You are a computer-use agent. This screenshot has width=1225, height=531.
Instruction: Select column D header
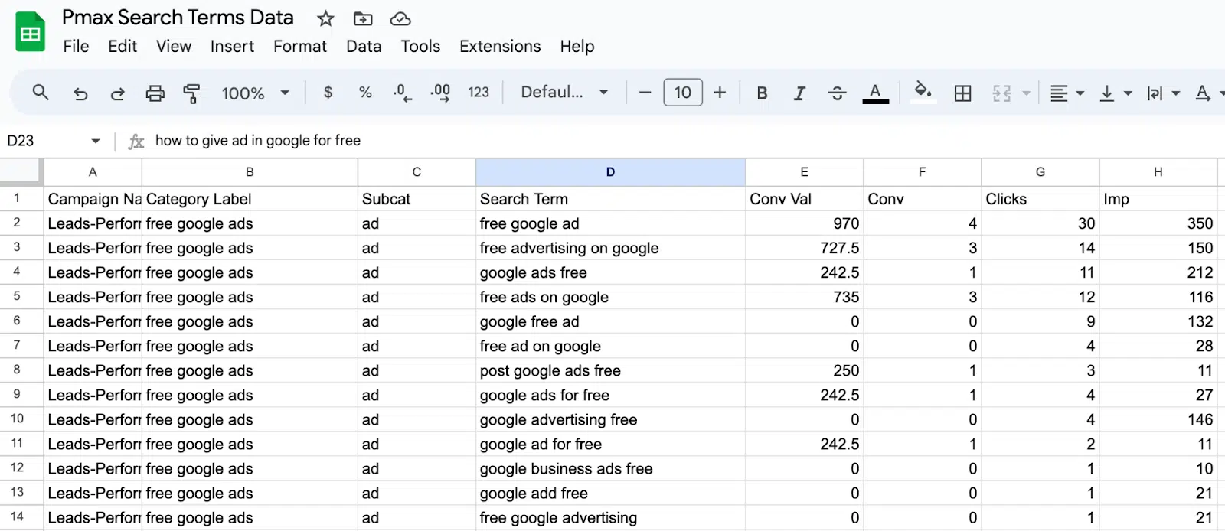[610, 172]
